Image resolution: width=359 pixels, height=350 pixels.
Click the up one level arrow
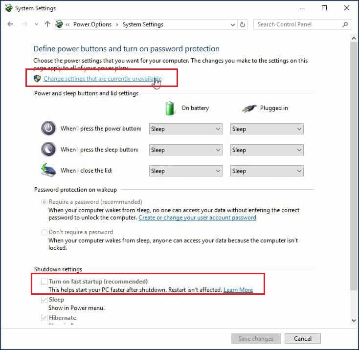click(x=47, y=24)
